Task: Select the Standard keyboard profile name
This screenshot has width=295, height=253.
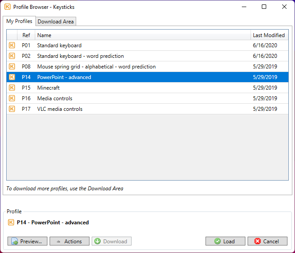Action: click(x=59, y=45)
